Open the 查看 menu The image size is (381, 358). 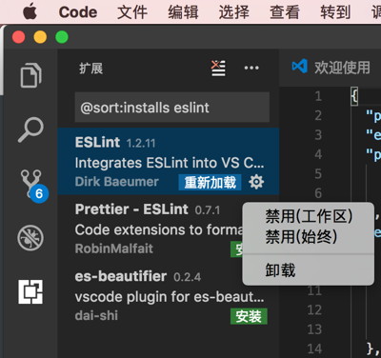pyautogui.click(x=285, y=12)
